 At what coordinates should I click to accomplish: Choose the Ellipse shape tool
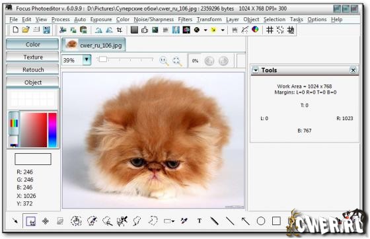point(261,221)
